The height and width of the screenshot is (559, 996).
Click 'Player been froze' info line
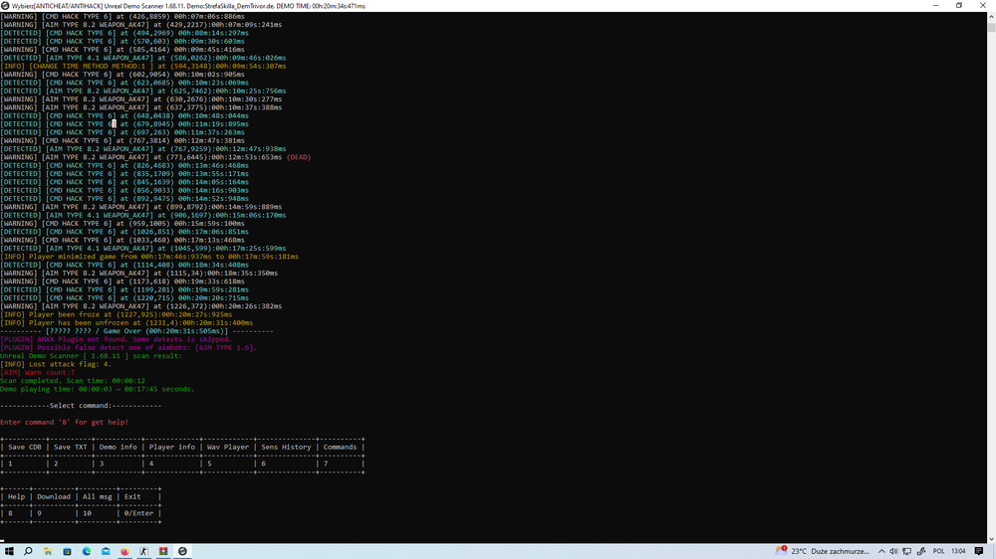117,314
